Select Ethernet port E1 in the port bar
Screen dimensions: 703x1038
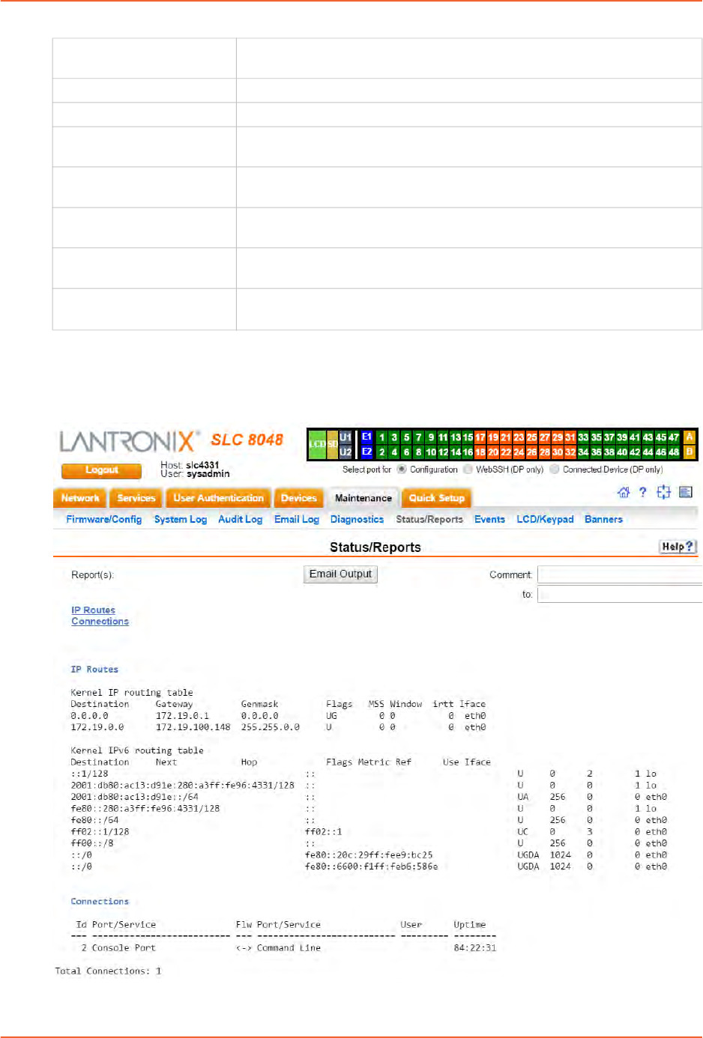pos(366,437)
